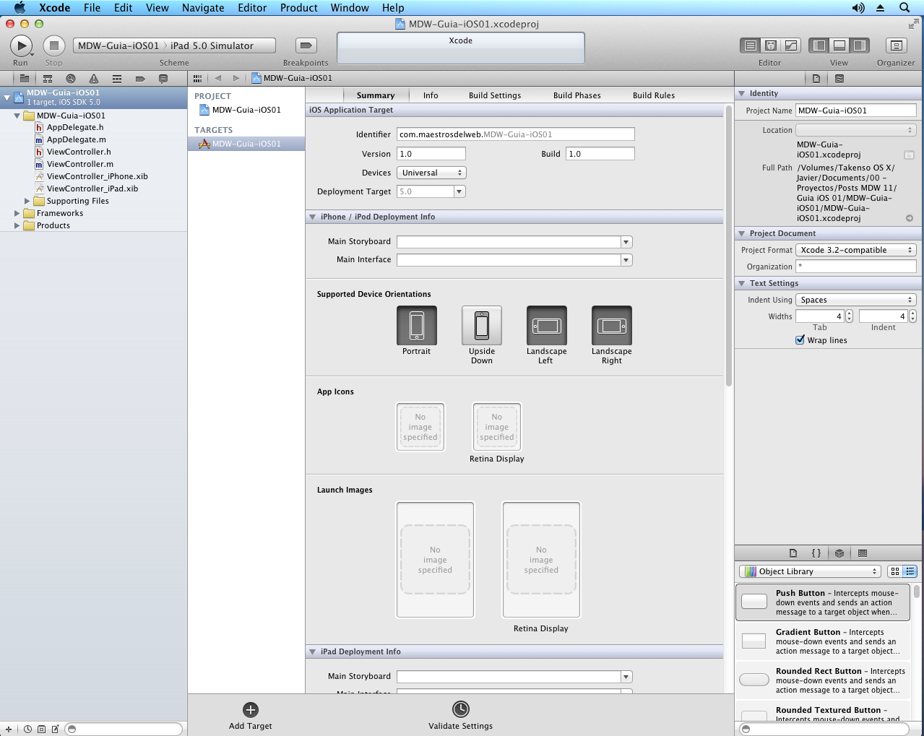Select the Version editor mode
Viewport: 924px width, 736px height.
pyautogui.click(x=791, y=46)
